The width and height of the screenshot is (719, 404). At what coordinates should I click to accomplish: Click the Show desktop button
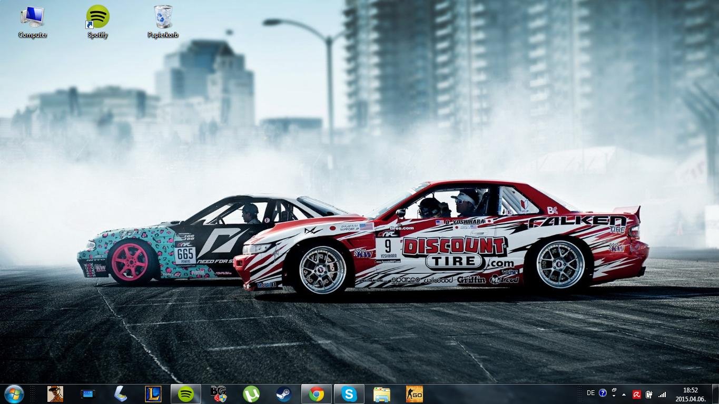(715, 394)
